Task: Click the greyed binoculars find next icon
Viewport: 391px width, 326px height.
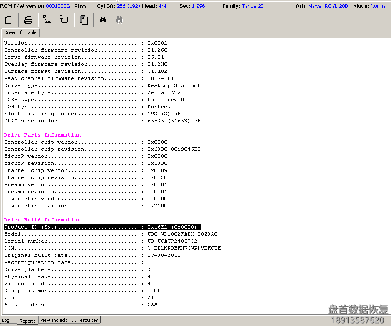Action: (x=119, y=20)
